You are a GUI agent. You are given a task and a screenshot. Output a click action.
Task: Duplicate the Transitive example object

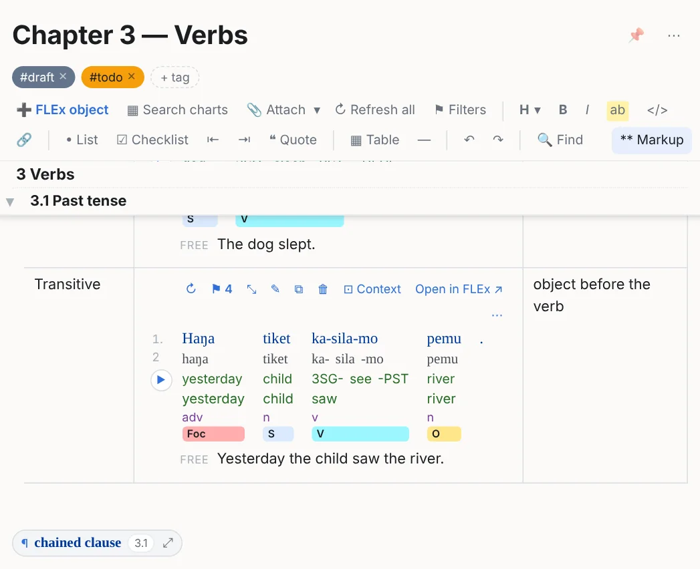tap(299, 289)
